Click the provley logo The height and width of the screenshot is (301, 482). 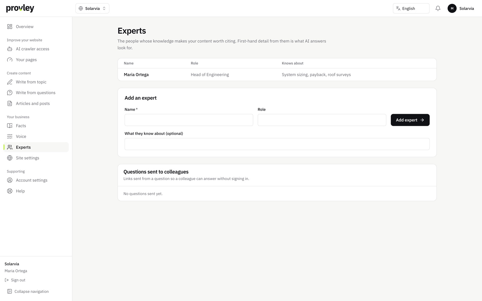pos(20,8)
